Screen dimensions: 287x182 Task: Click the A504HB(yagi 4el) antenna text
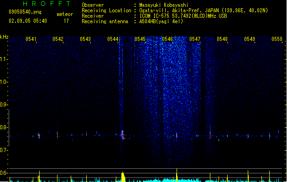pyautogui.click(x=161, y=21)
